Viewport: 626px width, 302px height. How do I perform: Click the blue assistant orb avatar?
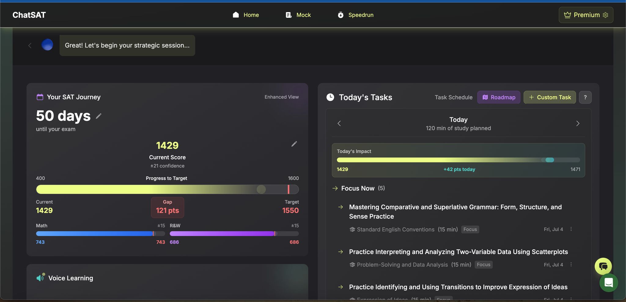[x=47, y=45]
